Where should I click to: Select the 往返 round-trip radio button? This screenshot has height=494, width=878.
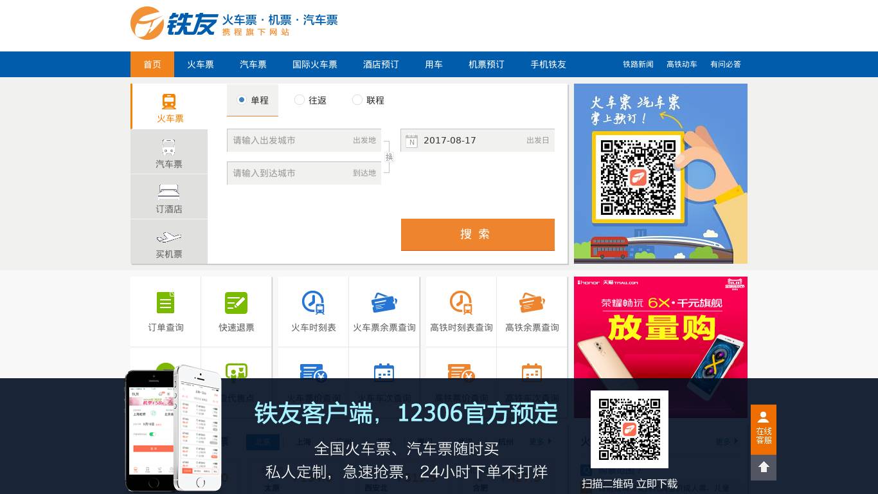coord(300,100)
